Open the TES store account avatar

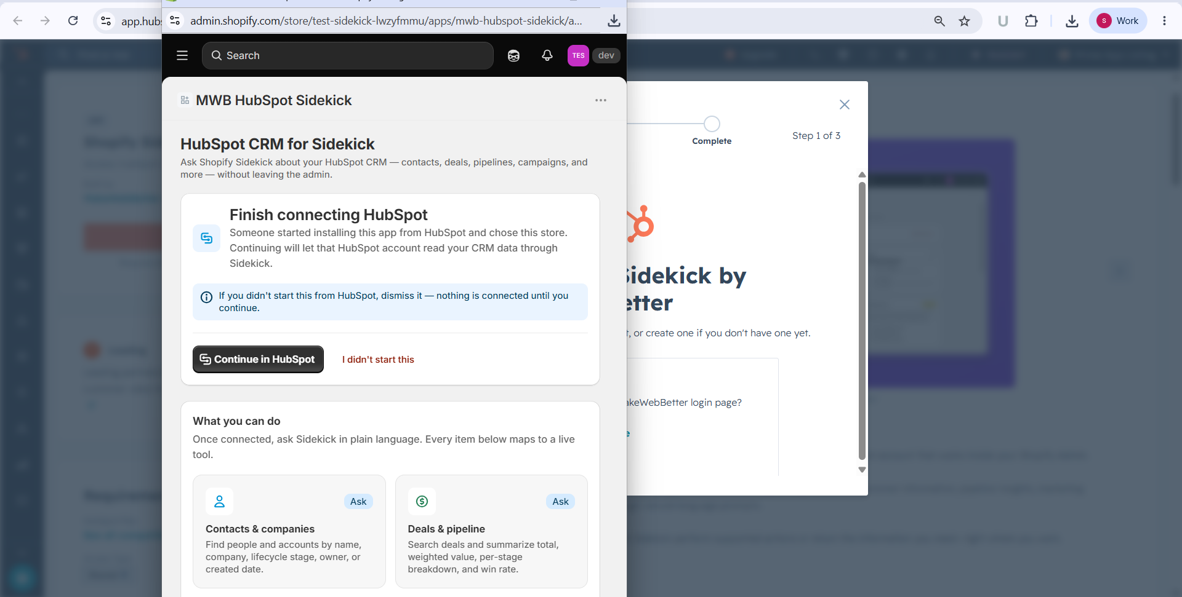578,55
